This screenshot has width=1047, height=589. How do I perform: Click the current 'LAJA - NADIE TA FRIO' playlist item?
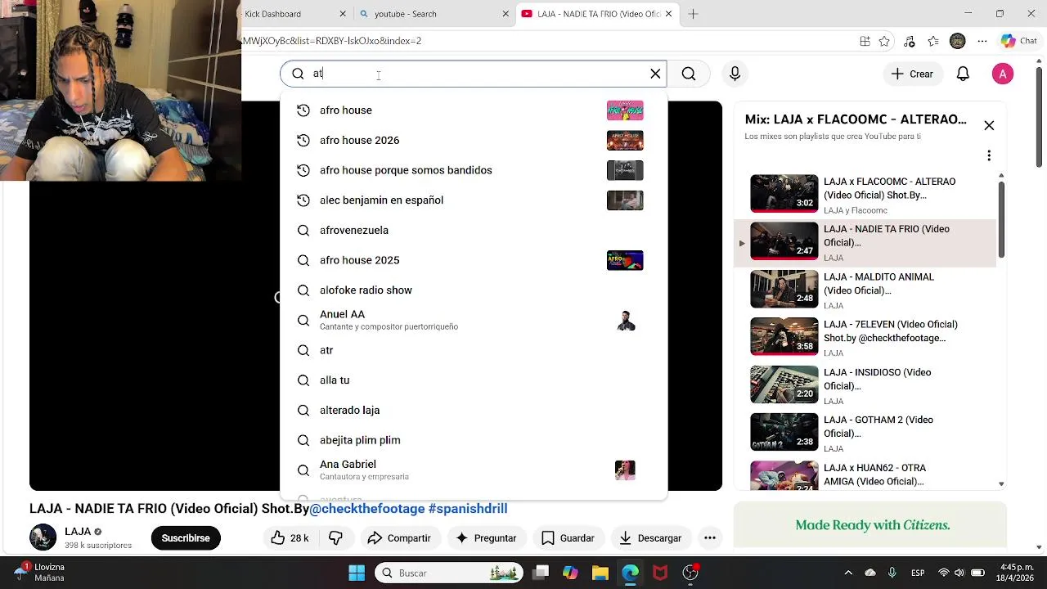pos(865,243)
